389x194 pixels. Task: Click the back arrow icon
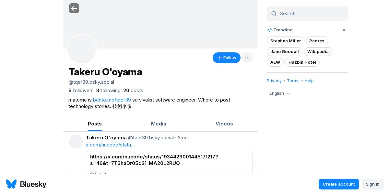(x=74, y=8)
